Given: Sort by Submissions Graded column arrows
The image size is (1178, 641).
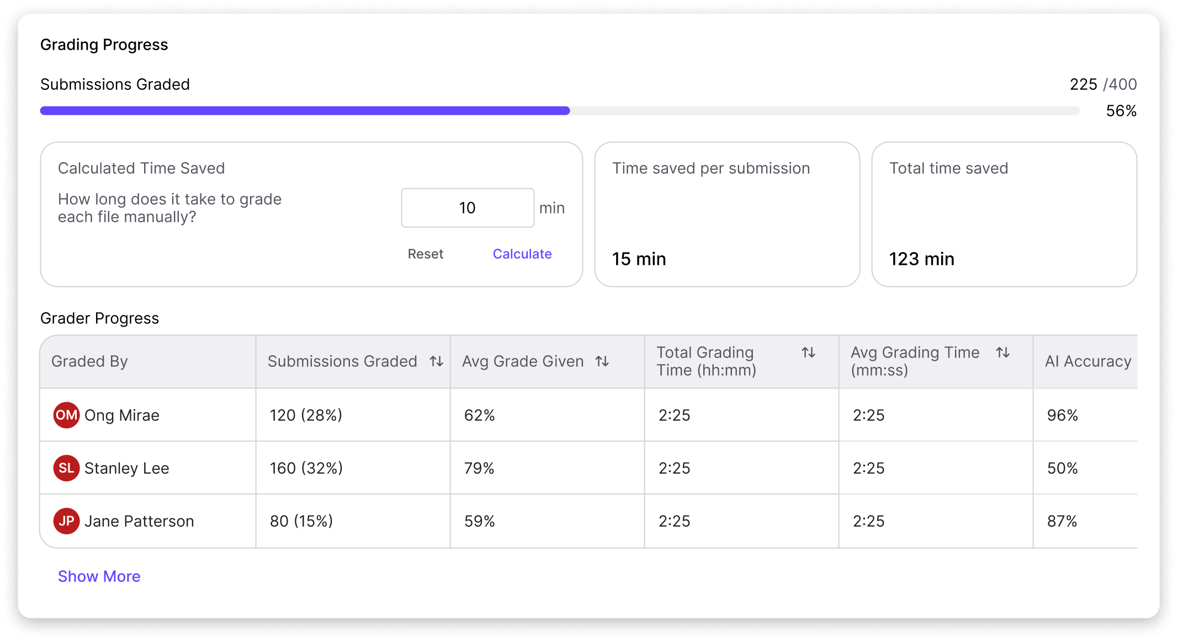Looking at the screenshot, I should click(x=436, y=361).
